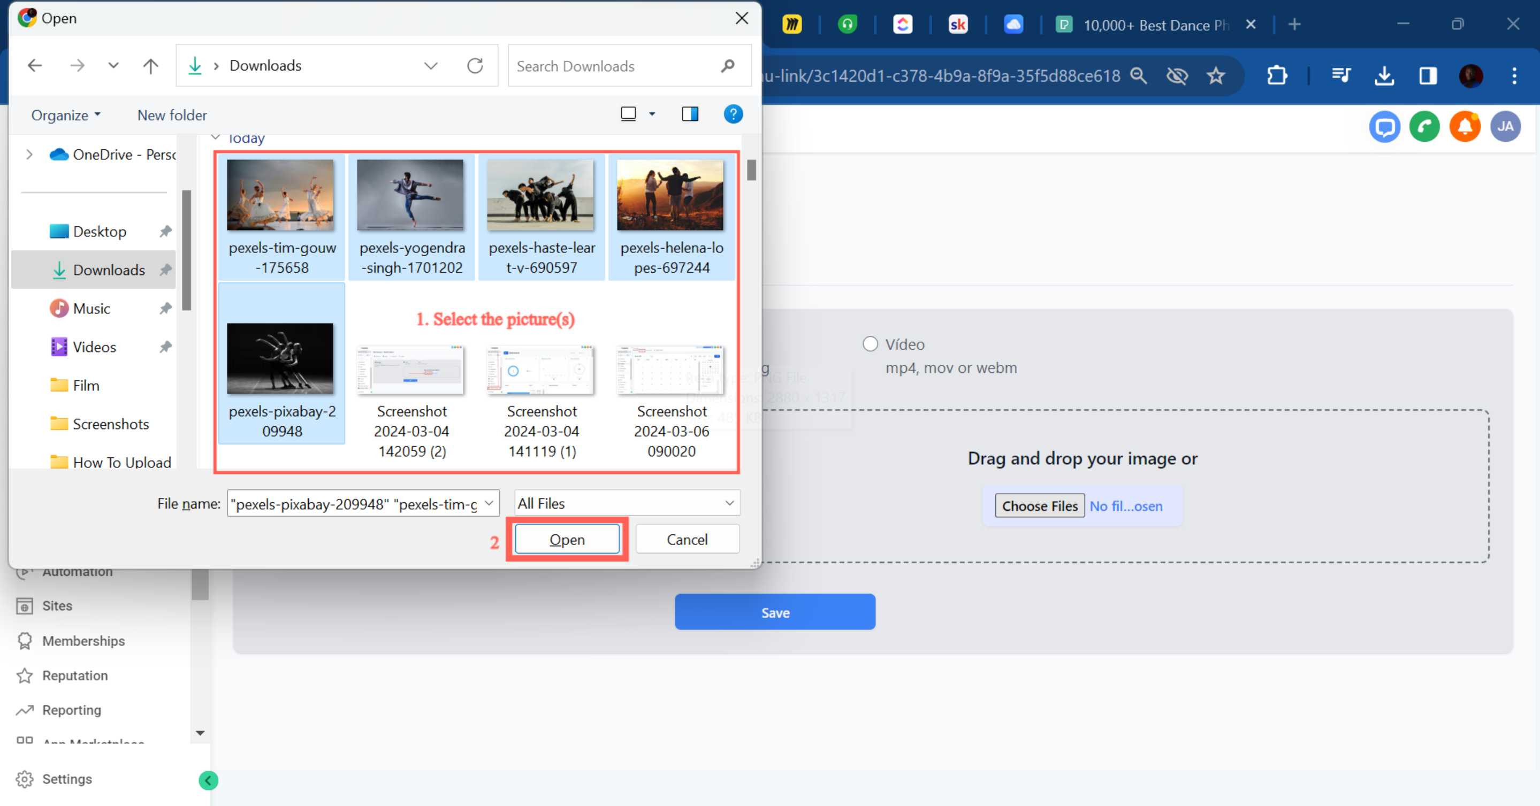This screenshot has height=806, width=1540.
Task: Click the Open button
Action: point(567,540)
